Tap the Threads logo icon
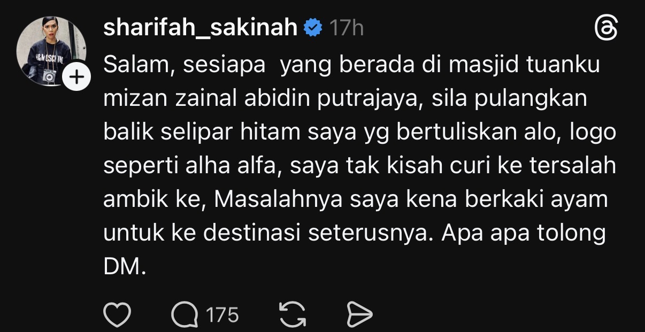This screenshot has width=645, height=332. click(606, 28)
